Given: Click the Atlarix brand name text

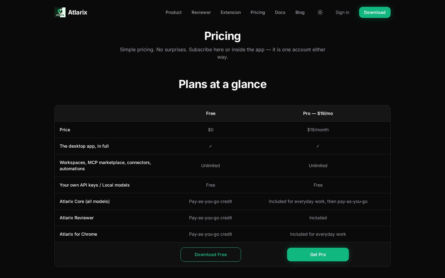Looking at the screenshot, I should [78, 12].
